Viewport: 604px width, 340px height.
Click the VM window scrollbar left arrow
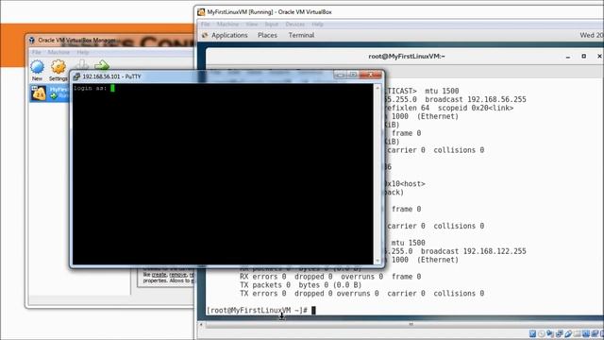pyautogui.click(x=201, y=325)
